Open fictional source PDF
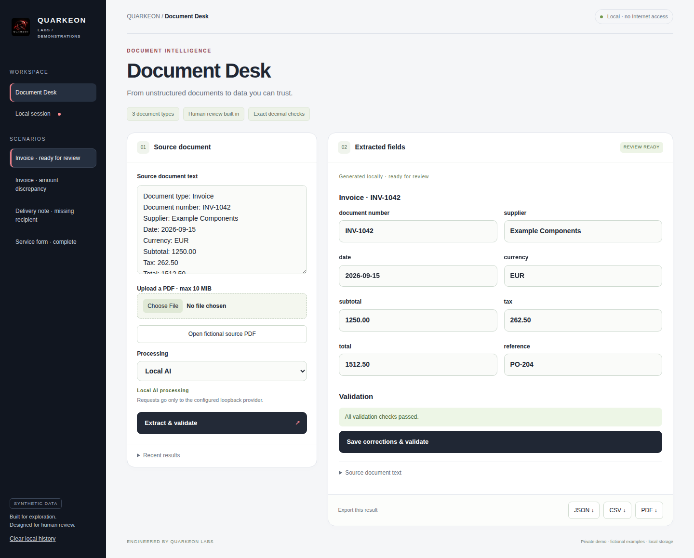The width and height of the screenshot is (694, 558). click(222, 334)
